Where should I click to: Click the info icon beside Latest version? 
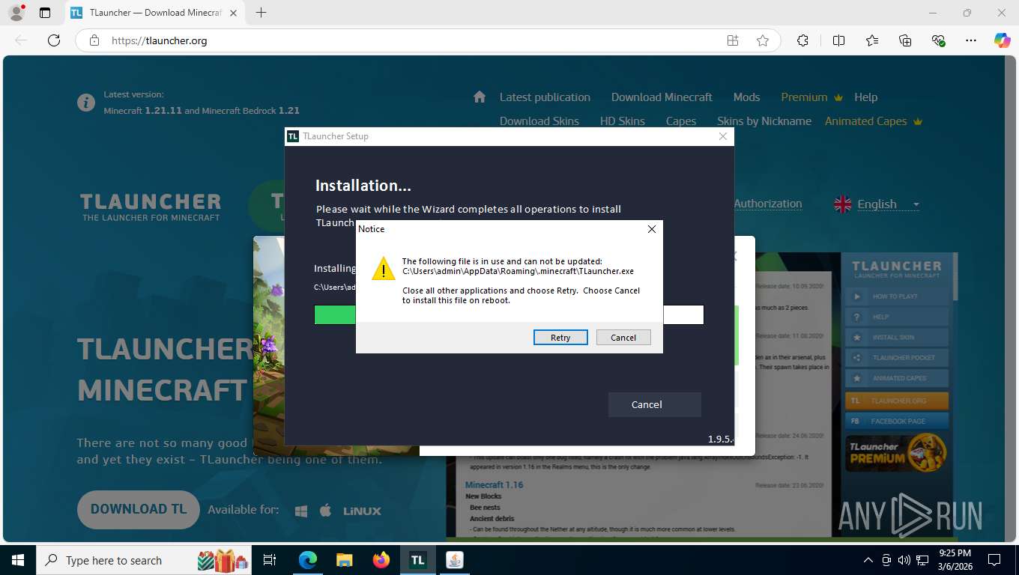pyautogui.click(x=86, y=103)
